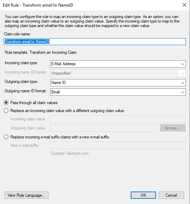Click the greyed Incoming name ID format box
Image resolution: width=190 pixels, height=204 pixels.
[x=118, y=74]
